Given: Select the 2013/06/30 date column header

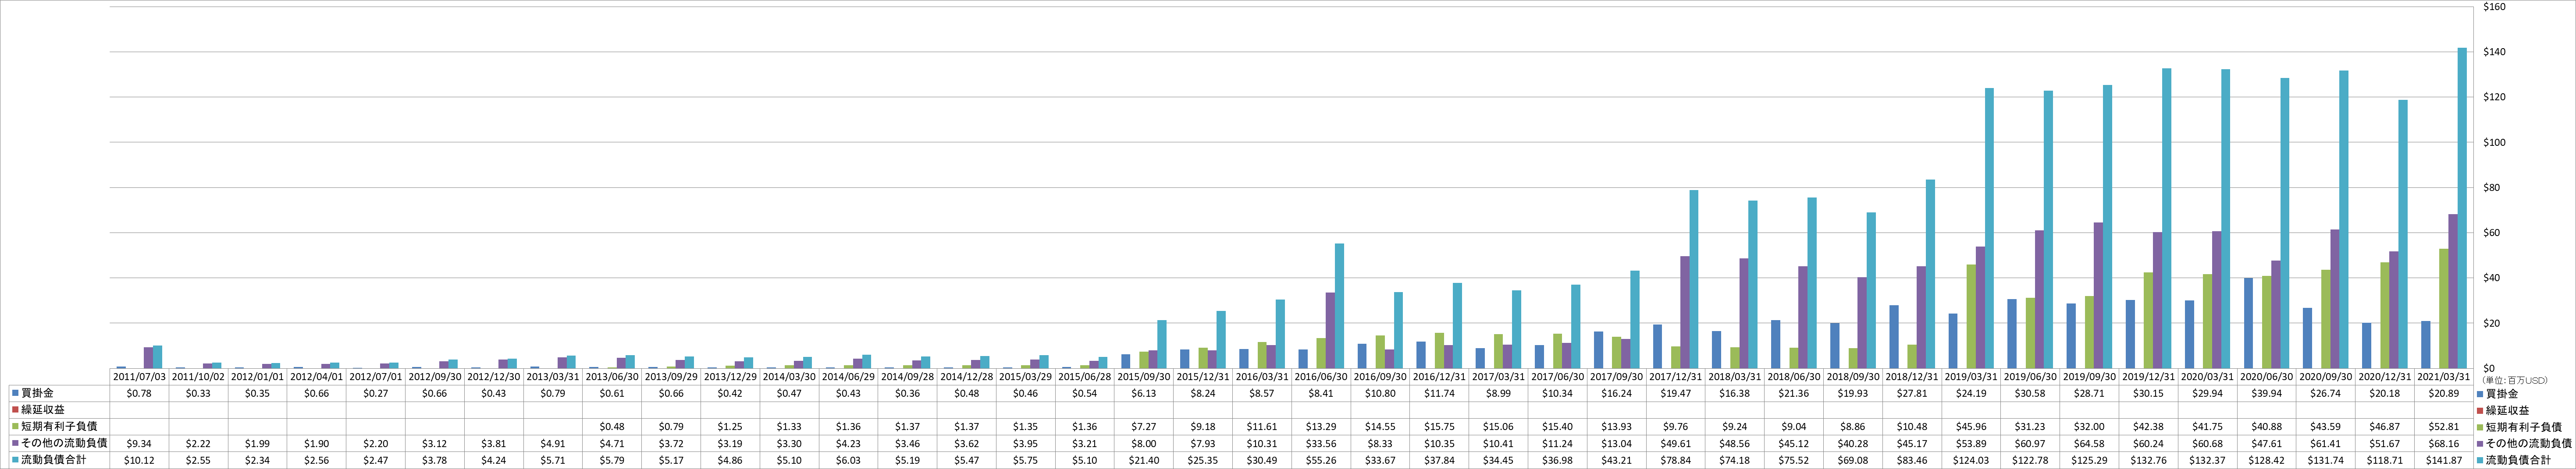Looking at the screenshot, I should click(612, 377).
